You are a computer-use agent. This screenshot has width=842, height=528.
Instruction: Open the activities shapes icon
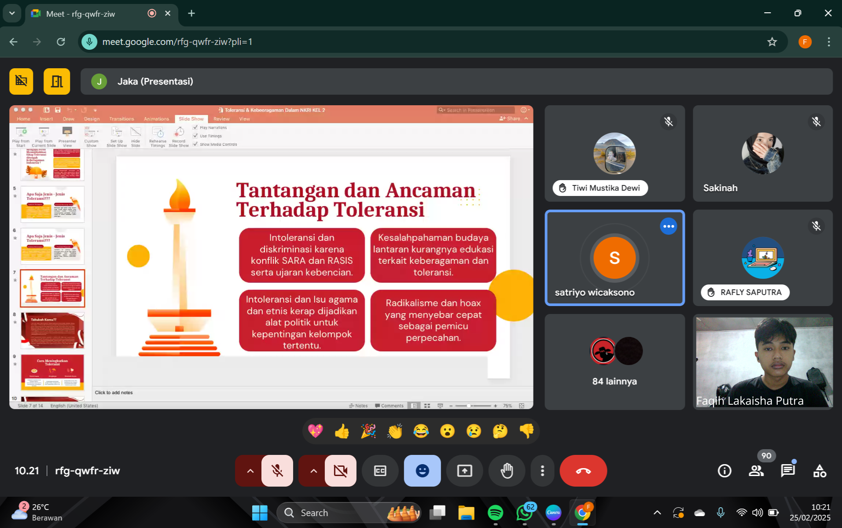click(x=819, y=471)
